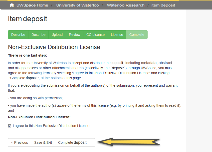
Task: Uncheck the Non-Exclusive Distribution License agreement
Action: pos(9,125)
